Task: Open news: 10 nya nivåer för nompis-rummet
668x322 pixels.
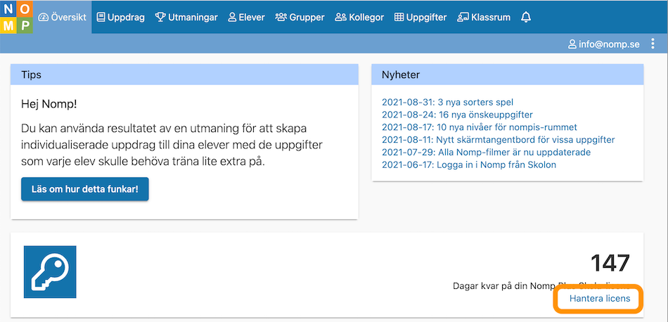Action: (x=480, y=127)
